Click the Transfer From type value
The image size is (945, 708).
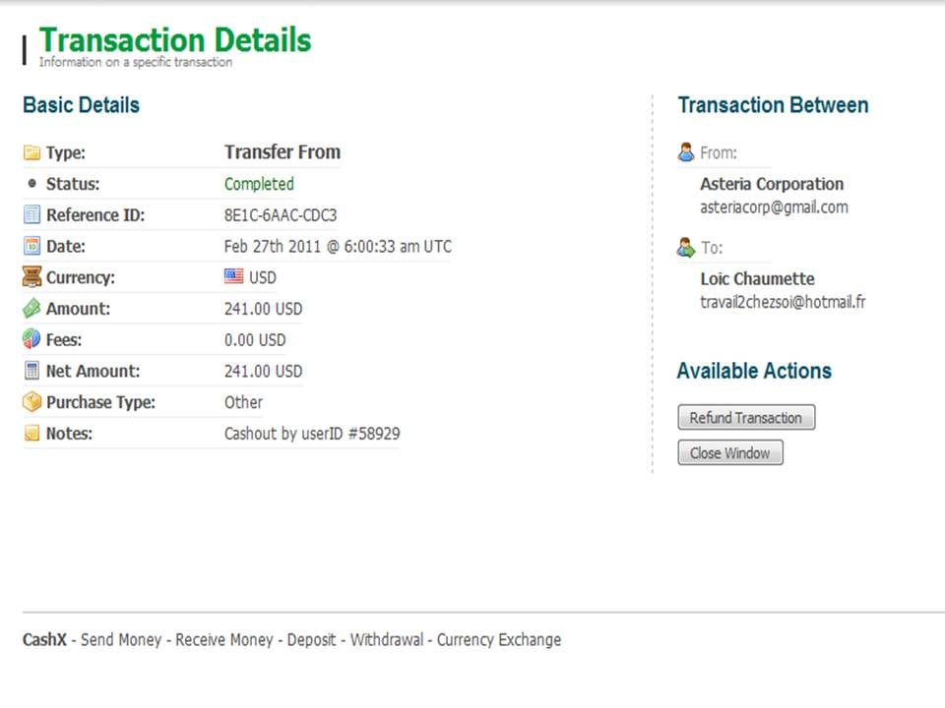point(283,151)
